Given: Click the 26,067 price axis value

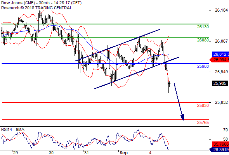Looking at the screenshot, I should [x=221, y=41].
